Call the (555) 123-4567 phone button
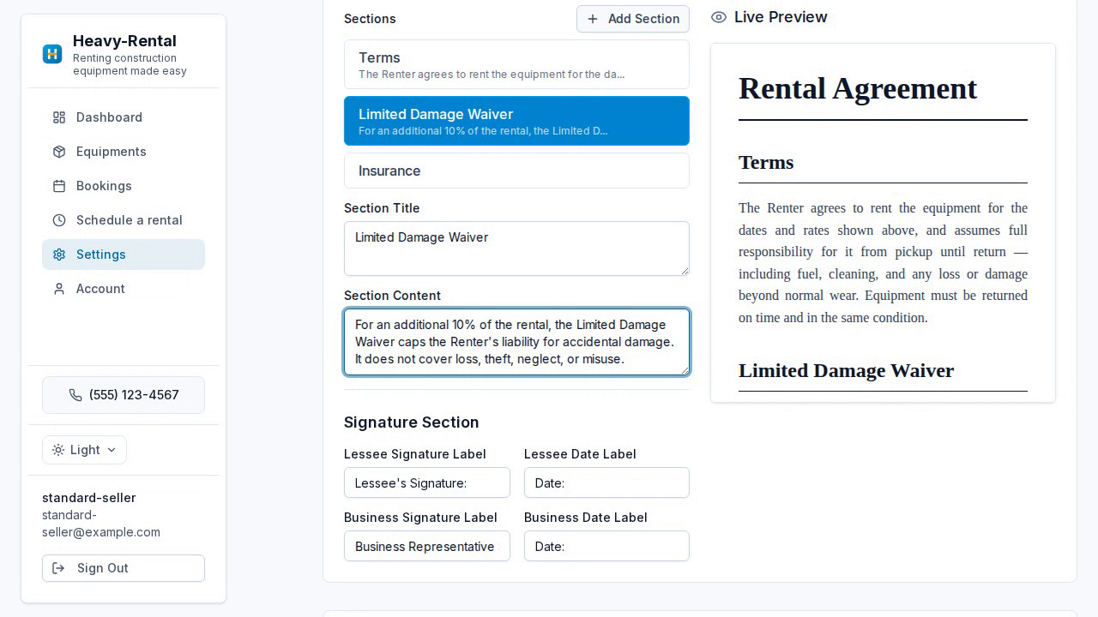 [x=124, y=395]
